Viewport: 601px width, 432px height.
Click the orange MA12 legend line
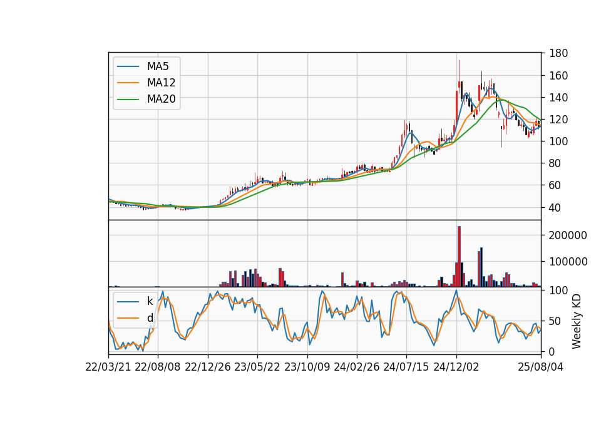[x=128, y=83]
